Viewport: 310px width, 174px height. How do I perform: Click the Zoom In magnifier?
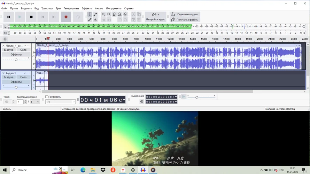[103, 14]
